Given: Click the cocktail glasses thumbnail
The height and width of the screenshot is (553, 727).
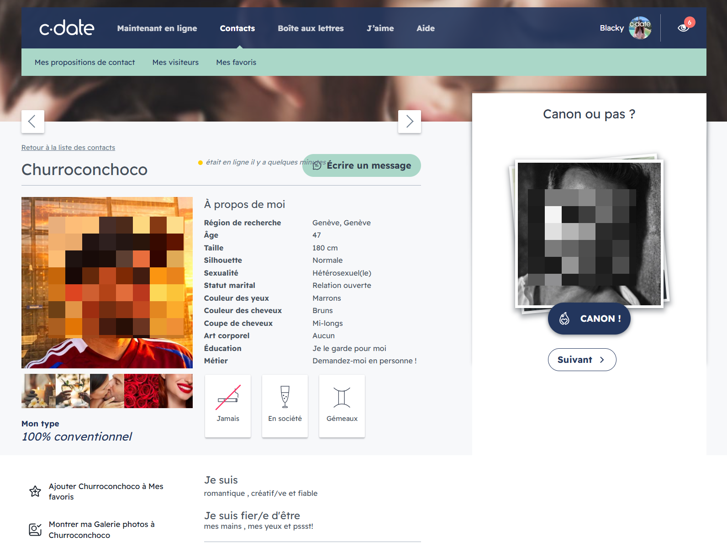Looking at the screenshot, I should click(73, 391).
